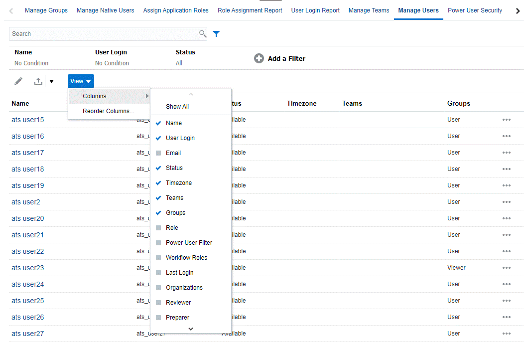Click the plus icon for Add a Filter
Viewport: 524px width, 344px height.
click(x=259, y=58)
